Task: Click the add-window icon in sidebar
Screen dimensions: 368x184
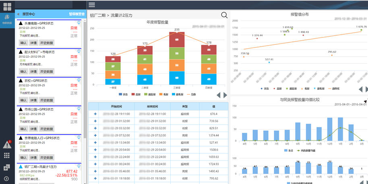Action: [7, 167]
